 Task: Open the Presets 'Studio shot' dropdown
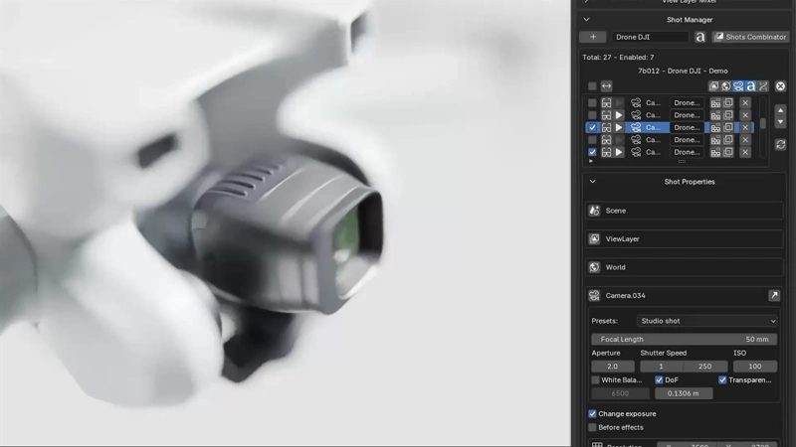pyautogui.click(x=707, y=321)
